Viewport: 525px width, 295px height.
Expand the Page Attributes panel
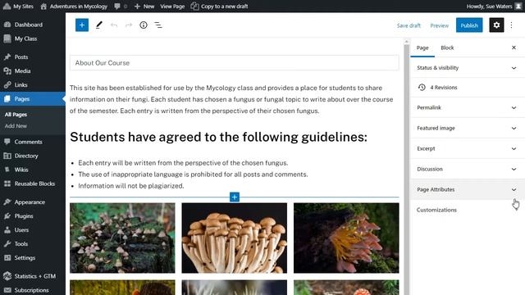(467, 189)
